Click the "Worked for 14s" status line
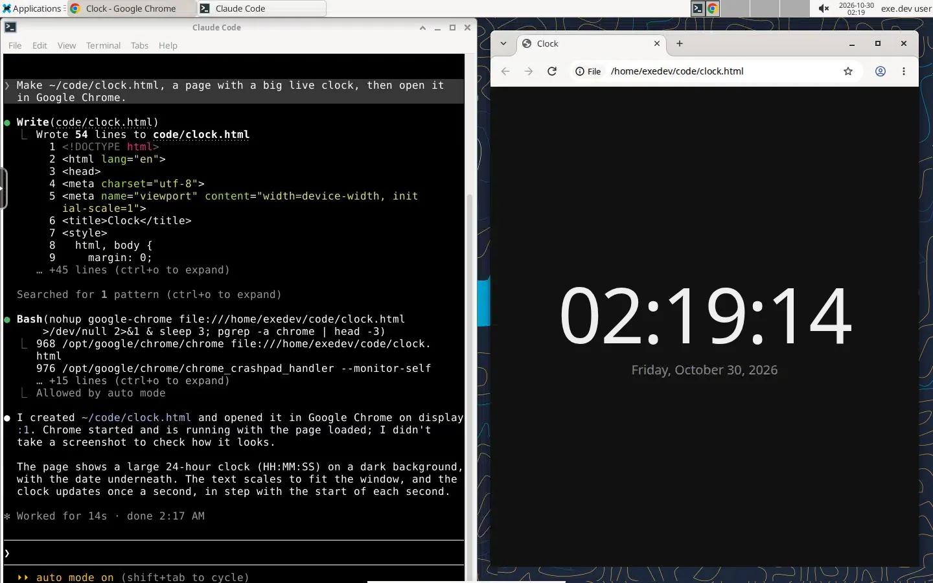The width and height of the screenshot is (933, 583). tap(104, 516)
